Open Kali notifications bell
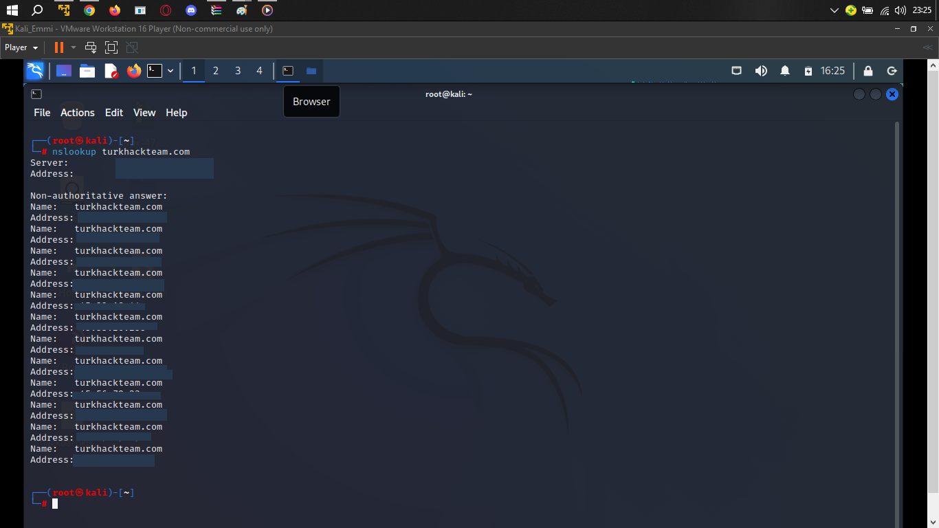Screen dimensions: 939x528 click(x=785, y=71)
